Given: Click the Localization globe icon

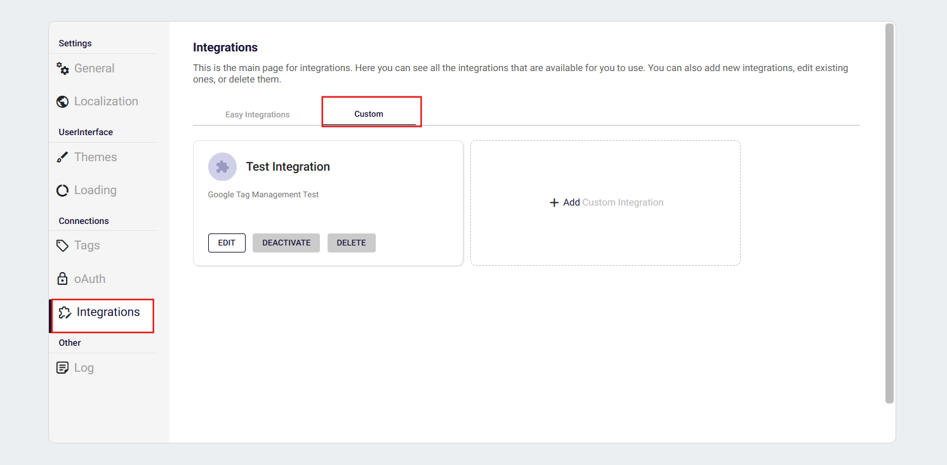Looking at the screenshot, I should click(62, 102).
